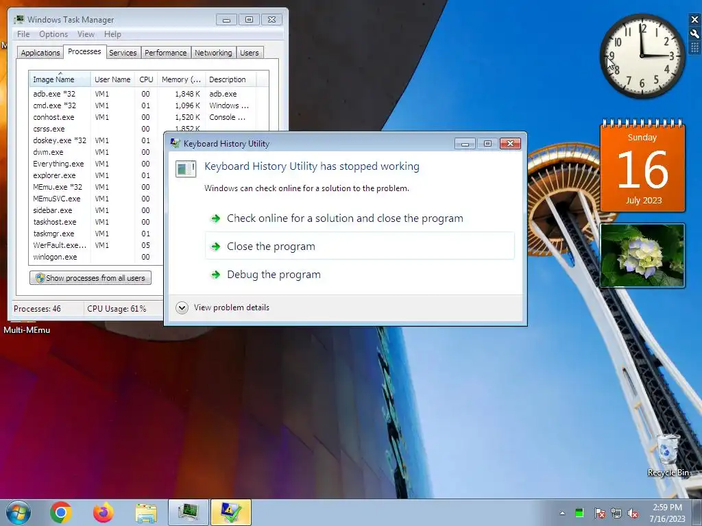Switch to the Networking tab
This screenshot has height=526, width=702.
point(213,53)
